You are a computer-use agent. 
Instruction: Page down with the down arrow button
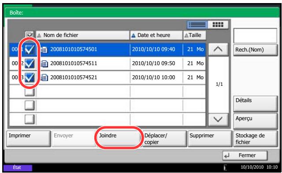point(218,119)
